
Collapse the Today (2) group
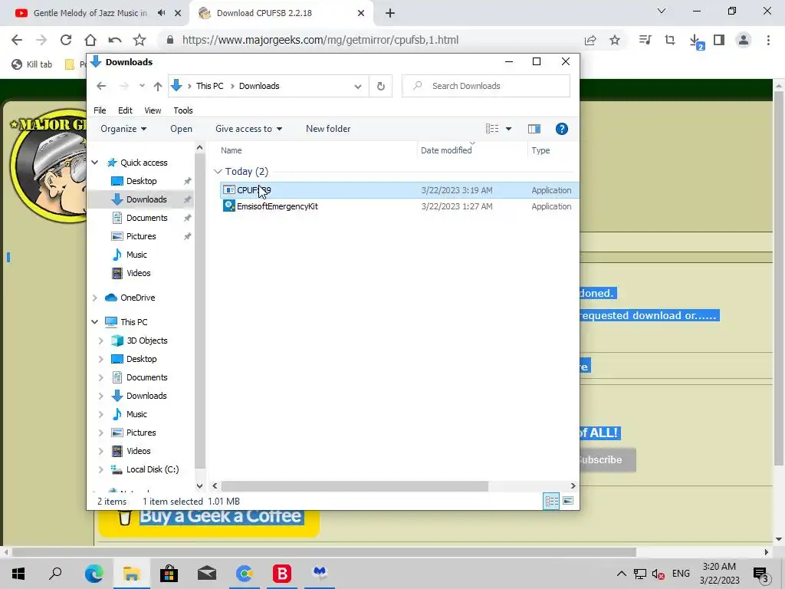point(217,171)
